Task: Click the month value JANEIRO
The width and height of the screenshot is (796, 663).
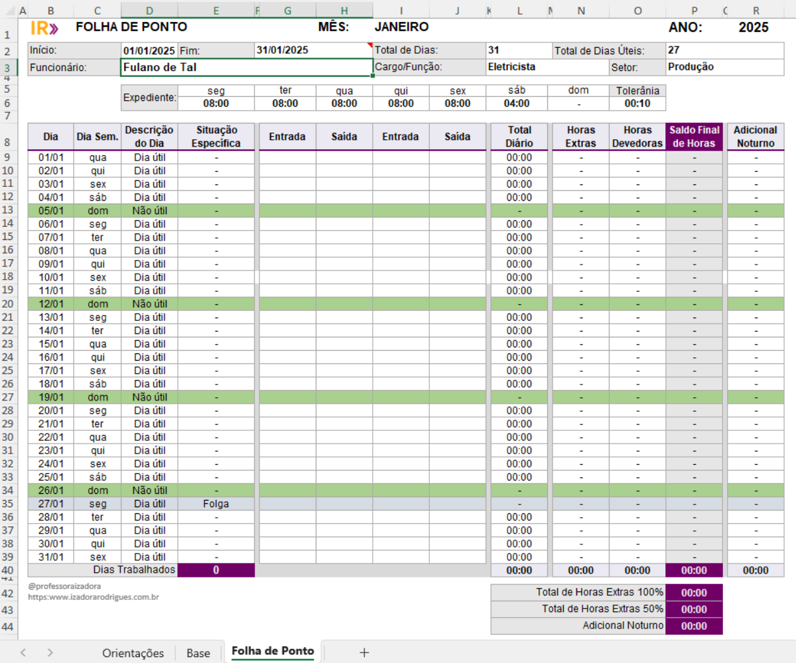Action: pyautogui.click(x=401, y=27)
